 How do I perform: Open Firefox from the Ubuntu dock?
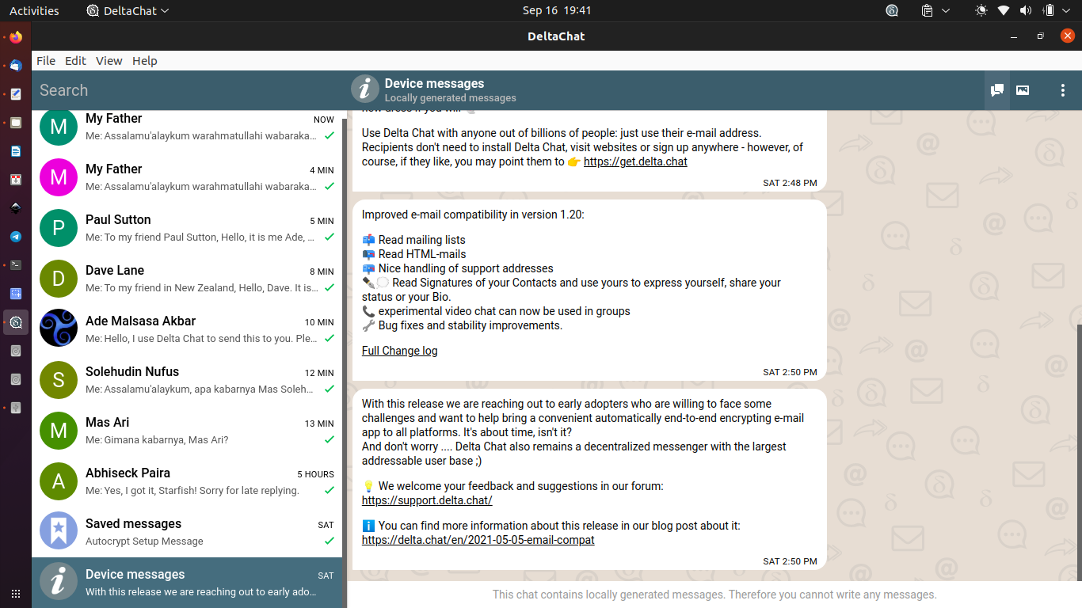16,37
